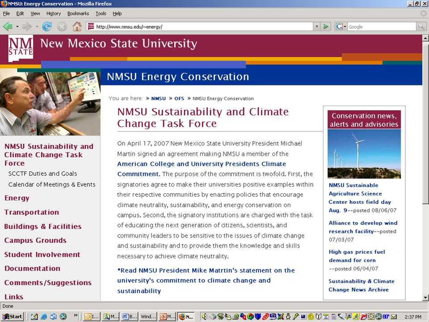Launch Netscape from quick launch
The image size is (429, 322).
(63, 317)
